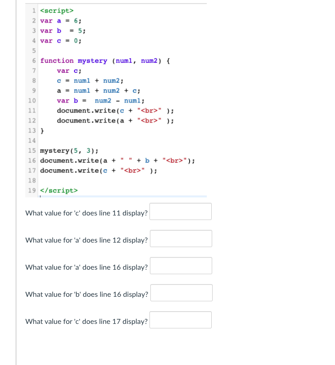Click line number 6 in the gutter
335x365 pixels.
(x=33, y=61)
